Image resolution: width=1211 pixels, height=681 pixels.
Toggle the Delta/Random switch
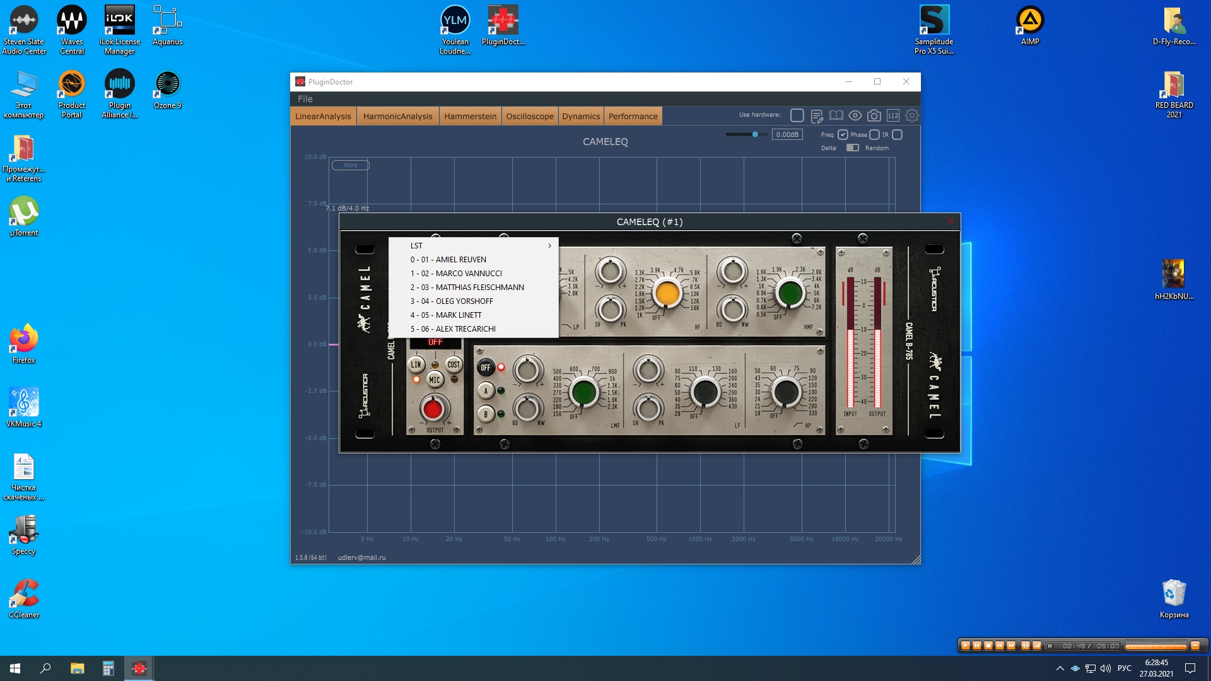[852, 148]
